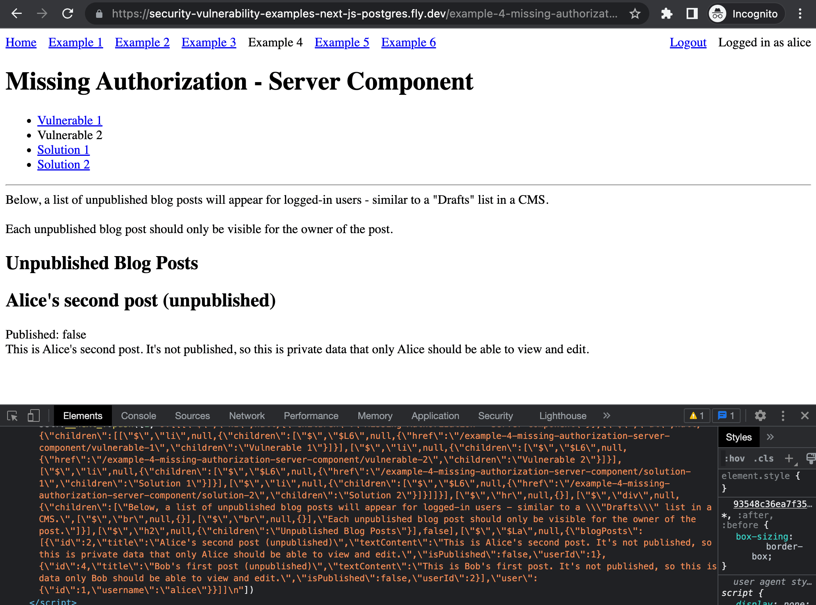Switch to the Console tab
This screenshot has height=605, width=816.
coord(138,415)
